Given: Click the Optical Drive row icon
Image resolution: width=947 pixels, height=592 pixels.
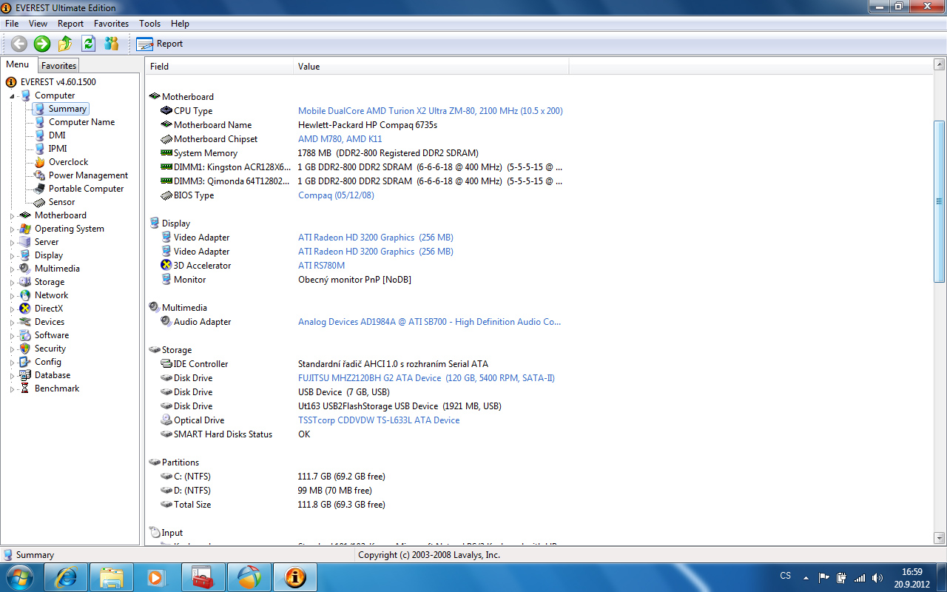Looking at the screenshot, I should [x=166, y=420].
